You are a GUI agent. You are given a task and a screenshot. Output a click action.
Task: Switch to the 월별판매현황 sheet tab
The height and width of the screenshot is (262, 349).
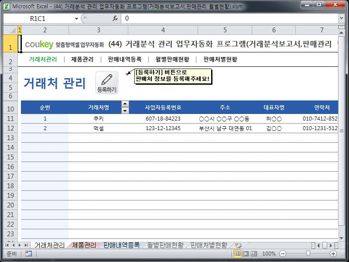[x=165, y=245]
